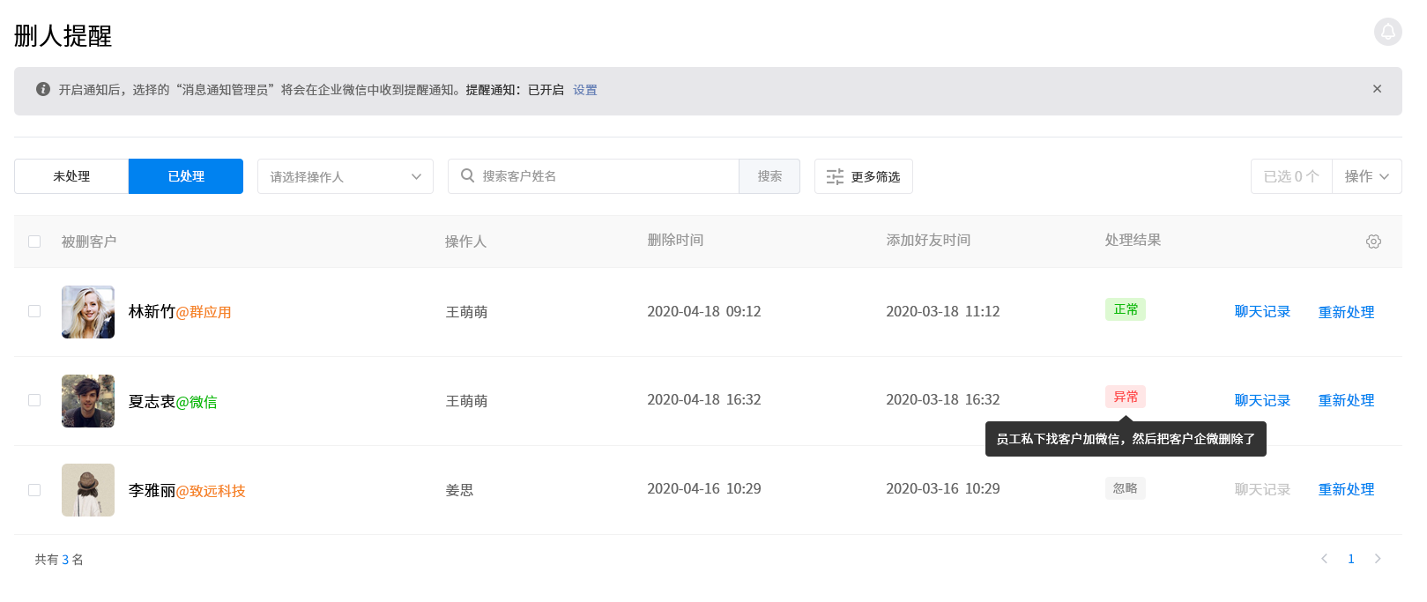Select the 已处理 tab

click(186, 176)
